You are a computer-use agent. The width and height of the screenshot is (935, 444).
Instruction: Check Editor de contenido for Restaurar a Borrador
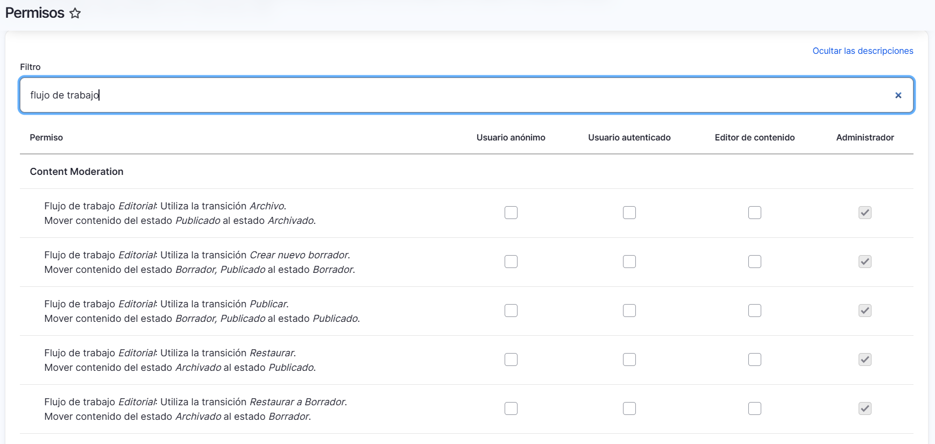tap(755, 408)
